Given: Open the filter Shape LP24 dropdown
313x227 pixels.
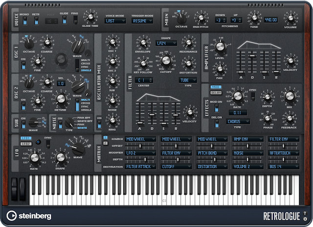Looking at the screenshot, I should pyautogui.click(x=166, y=43).
